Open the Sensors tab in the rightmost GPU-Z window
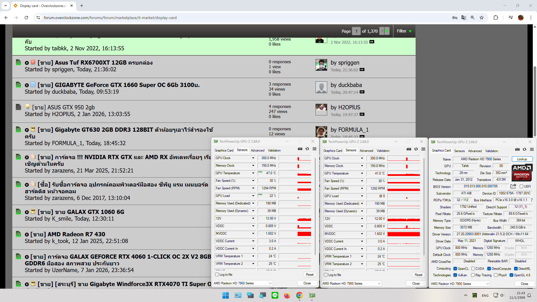The image size is (537, 302). click(459, 151)
